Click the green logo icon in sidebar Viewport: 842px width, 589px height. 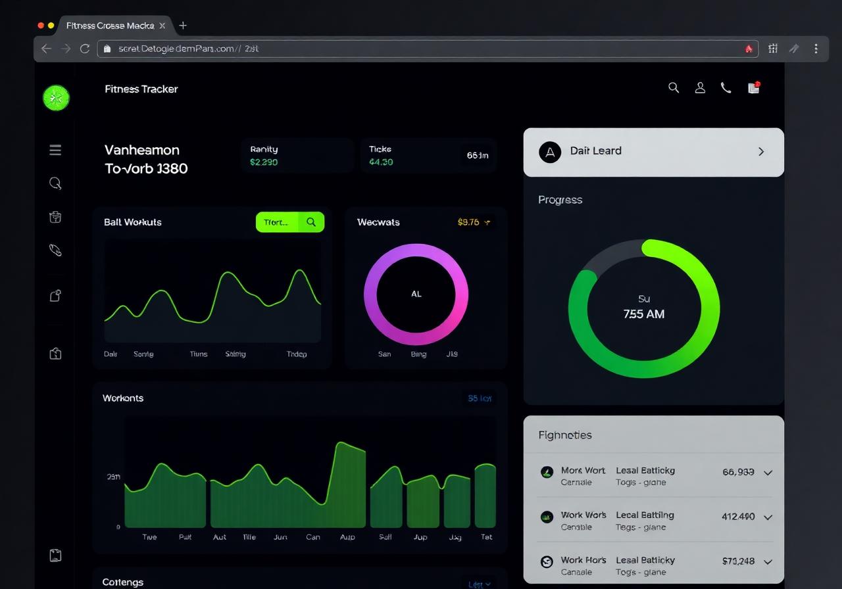(56, 98)
